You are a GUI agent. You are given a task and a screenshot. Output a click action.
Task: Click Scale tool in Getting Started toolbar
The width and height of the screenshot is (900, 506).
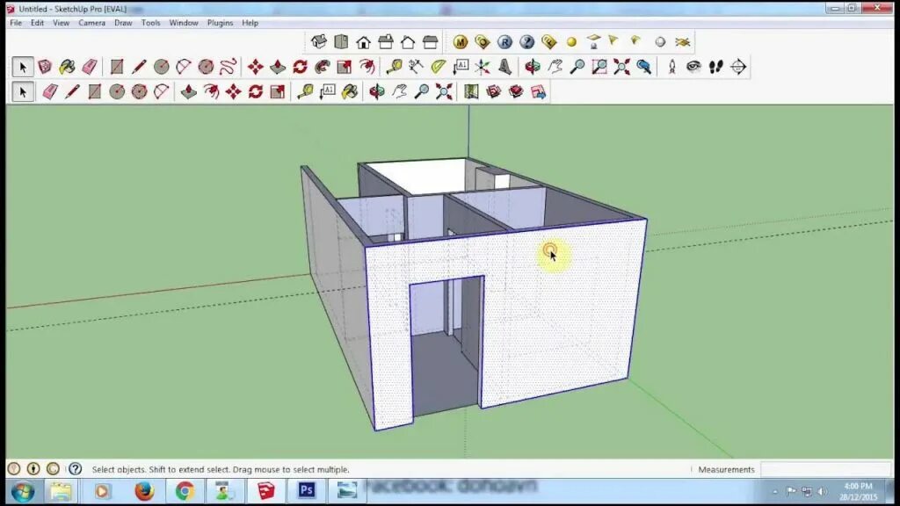[278, 91]
